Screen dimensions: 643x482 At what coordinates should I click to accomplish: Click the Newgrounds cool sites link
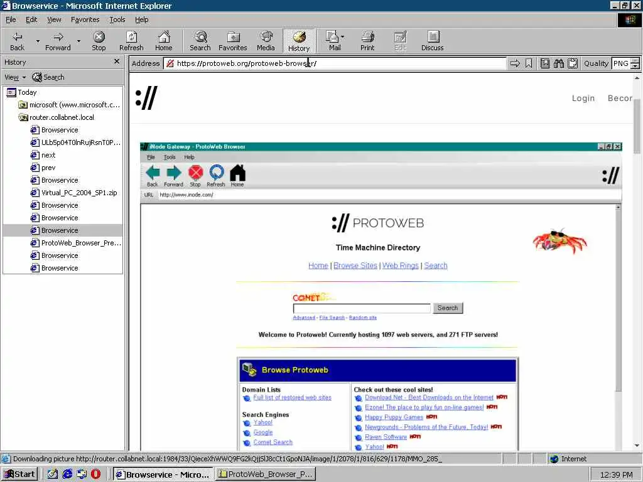pos(426,427)
